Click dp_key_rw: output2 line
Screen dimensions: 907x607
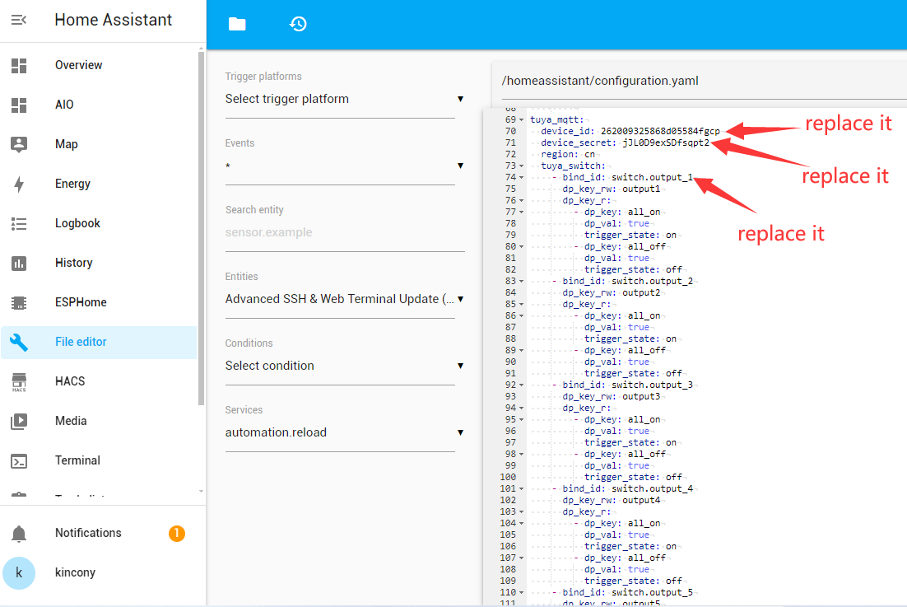click(x=612, y=293)
